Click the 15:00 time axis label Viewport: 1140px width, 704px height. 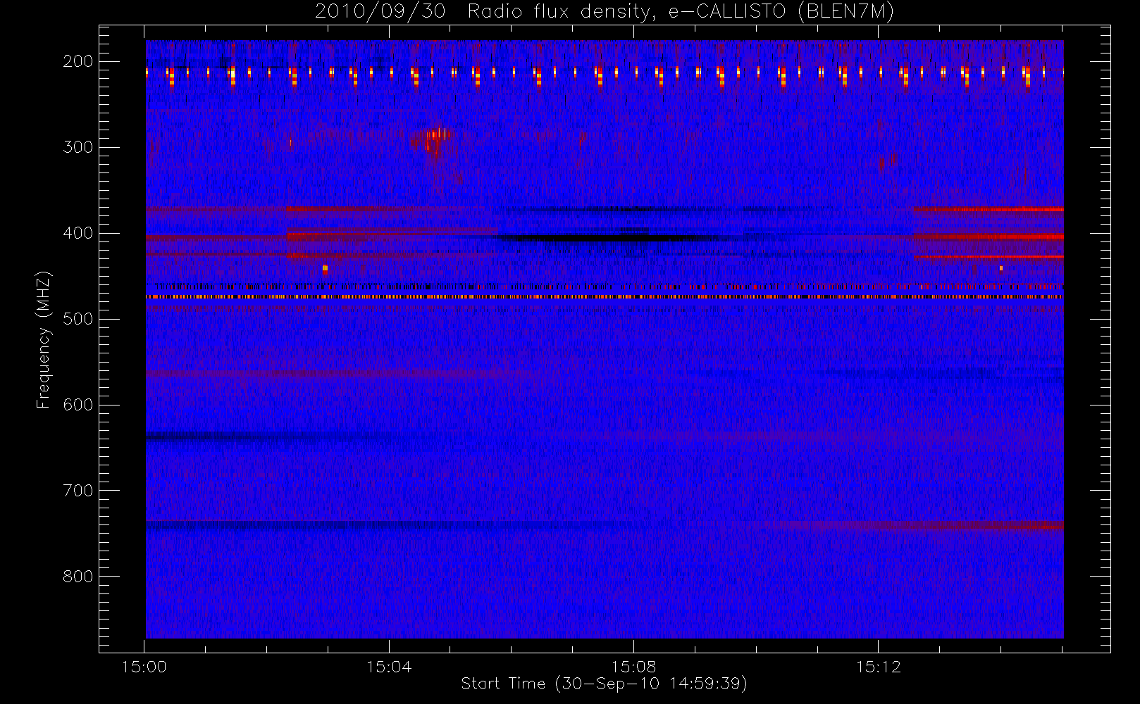(x=144, y=666)
